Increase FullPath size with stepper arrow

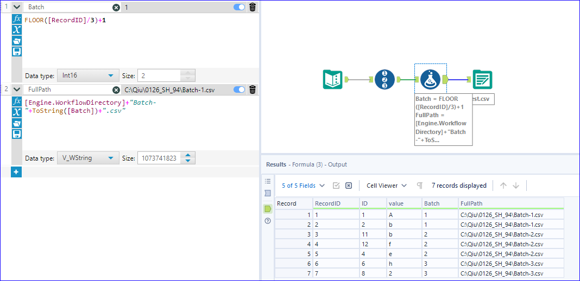tap(188, 156)
